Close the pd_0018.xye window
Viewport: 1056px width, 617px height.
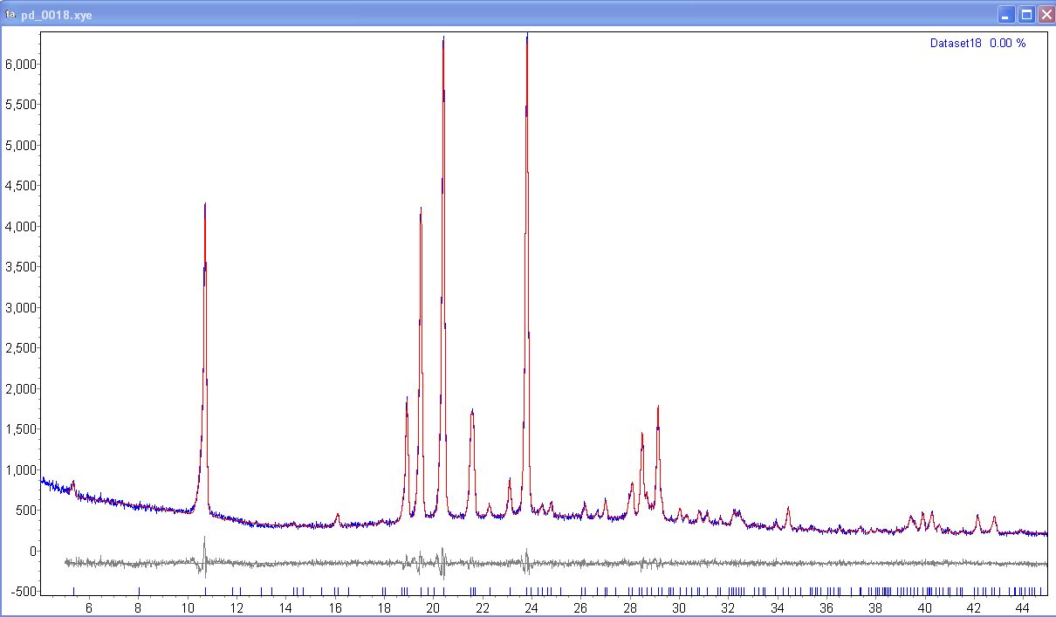[x=1046, y=14]
